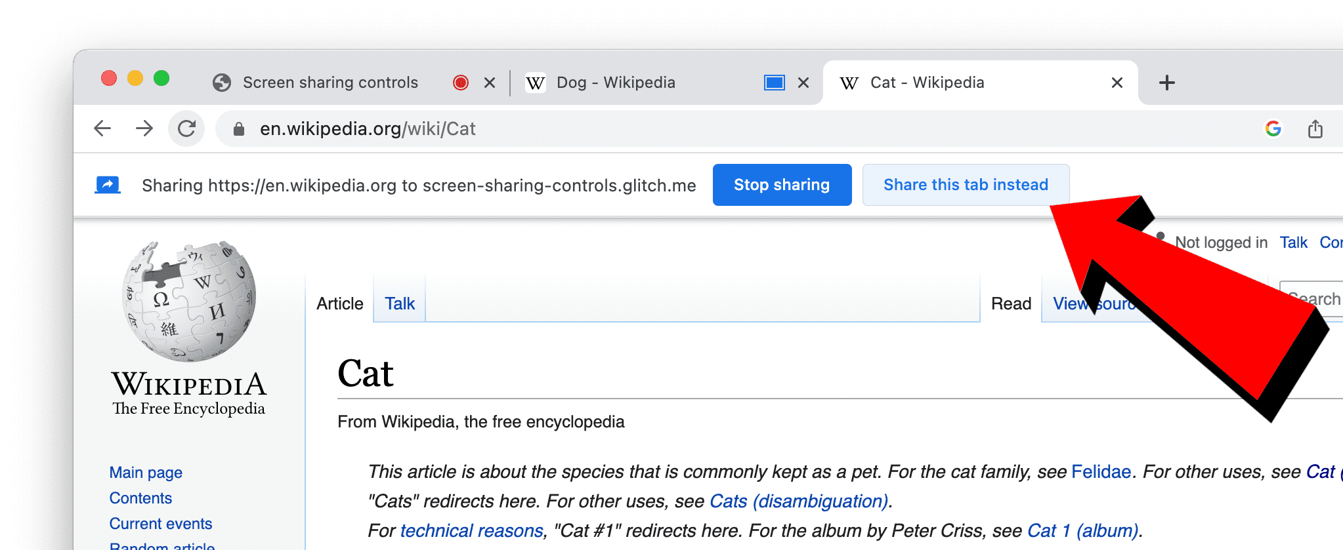This screenshot has height=550, width=1343.
Task: Click Main page in the sidebar
Action: pos(145,472)
